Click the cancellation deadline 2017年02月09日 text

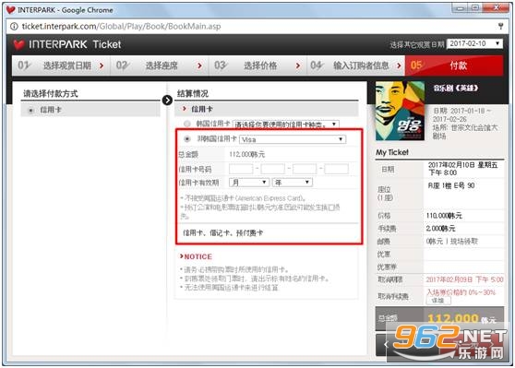pyautogui.click(x=464, y=279)
